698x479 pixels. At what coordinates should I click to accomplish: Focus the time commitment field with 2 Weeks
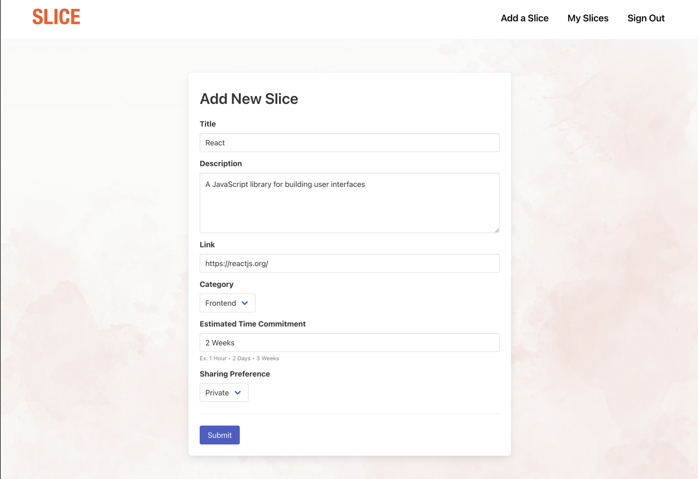(349, 343)
